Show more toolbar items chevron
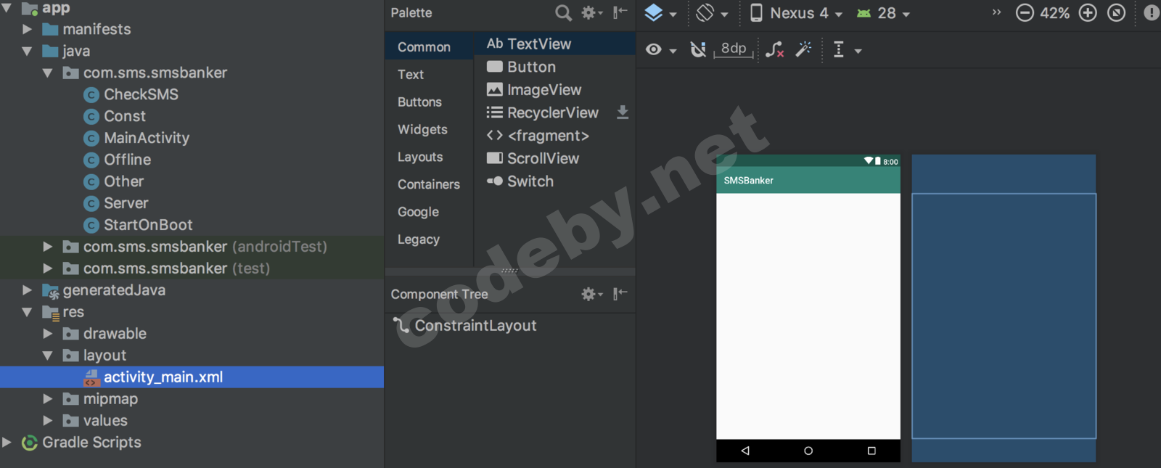The image size is (1161, 468). coord(996,12)
